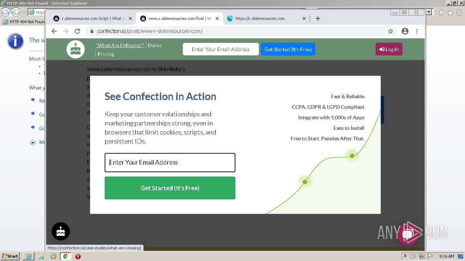465x261 pixels.
Task: Close the r.skimresources.com Script tab
Action: [130, 18]
